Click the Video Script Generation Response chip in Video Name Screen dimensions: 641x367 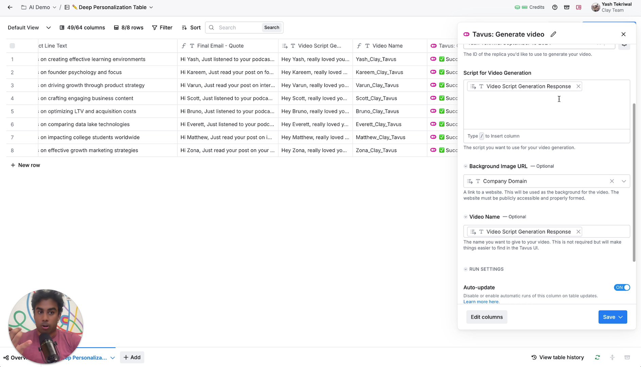click(524, 232)
